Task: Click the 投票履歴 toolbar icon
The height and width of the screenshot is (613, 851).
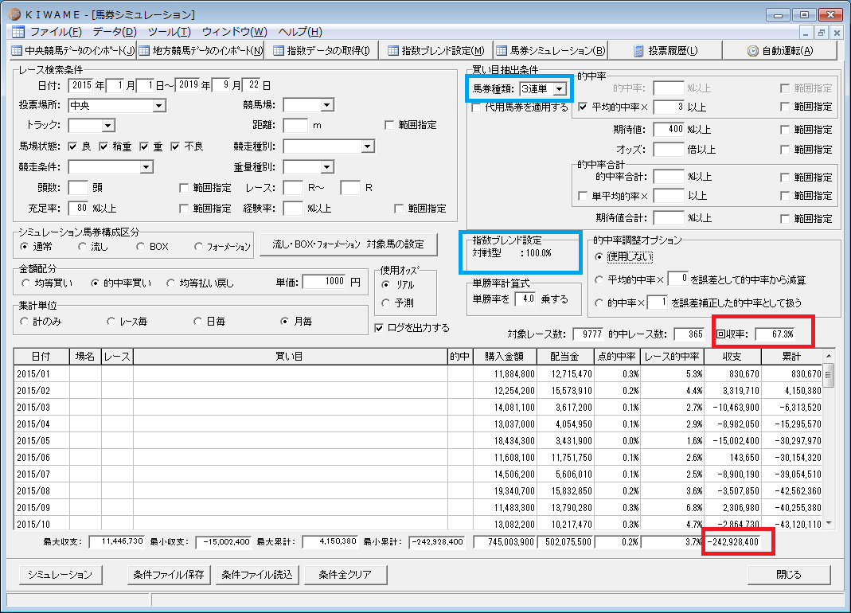Action: pyautogui.click(x=638, y=50)
